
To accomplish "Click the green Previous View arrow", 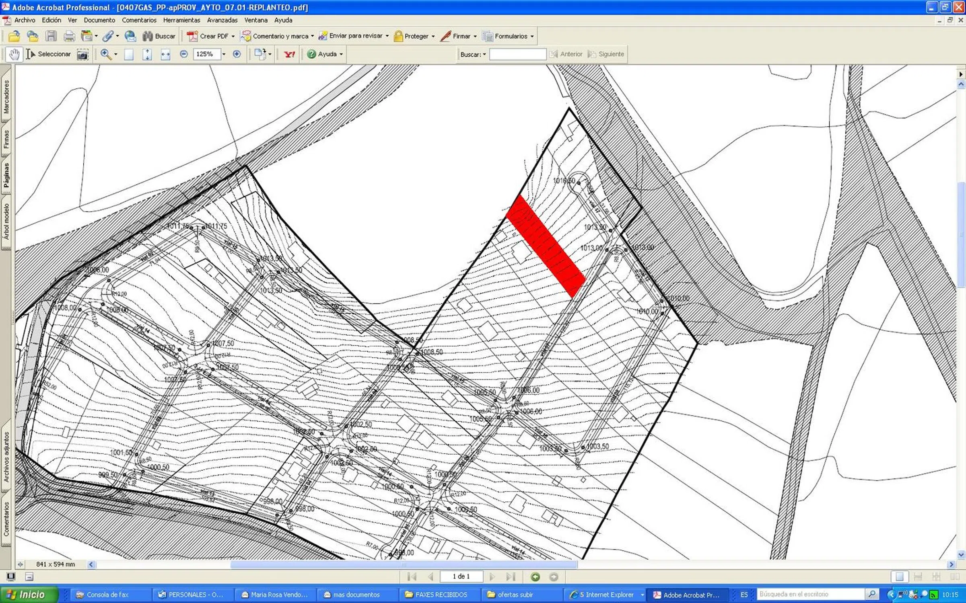I will (535, 577).
